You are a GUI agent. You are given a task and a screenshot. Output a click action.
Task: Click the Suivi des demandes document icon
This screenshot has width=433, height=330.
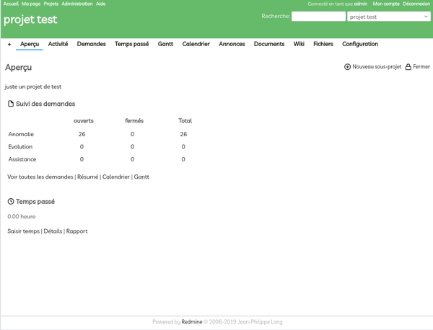pos(11,104)
